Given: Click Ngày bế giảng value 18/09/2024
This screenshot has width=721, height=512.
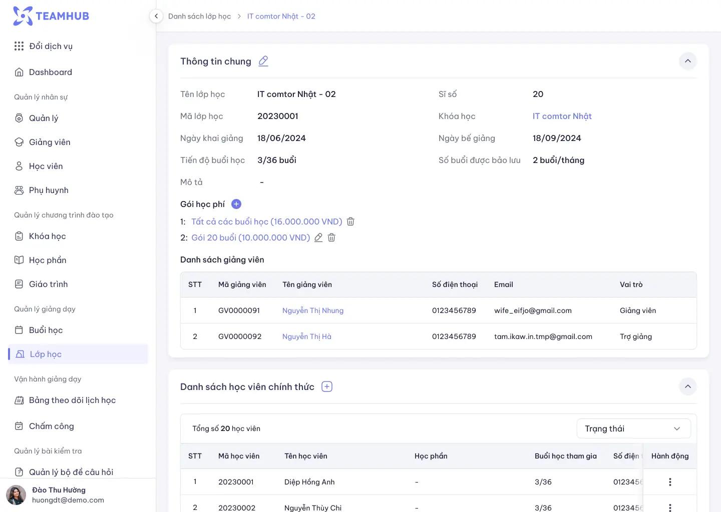Looking at the screenshot, I should tap(557, 138).
